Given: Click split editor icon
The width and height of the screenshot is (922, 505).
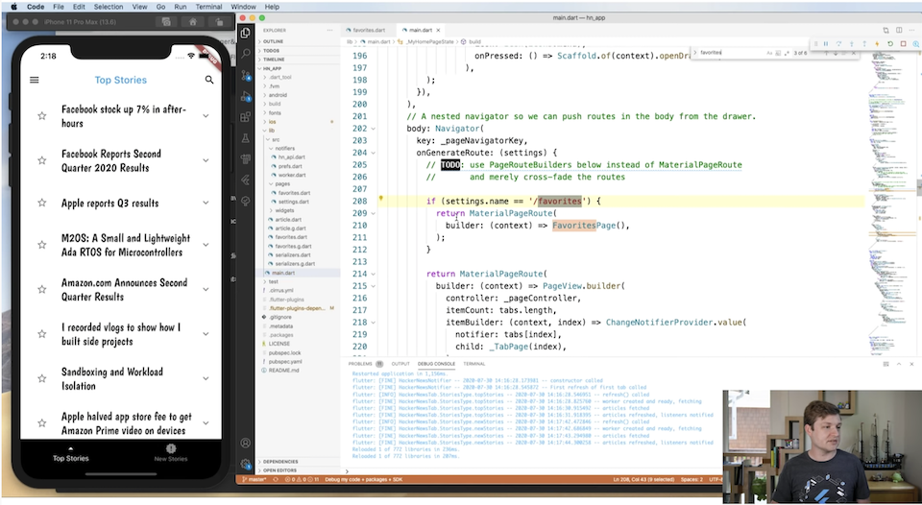Looking at the screenshot, I should click(899, 30).
